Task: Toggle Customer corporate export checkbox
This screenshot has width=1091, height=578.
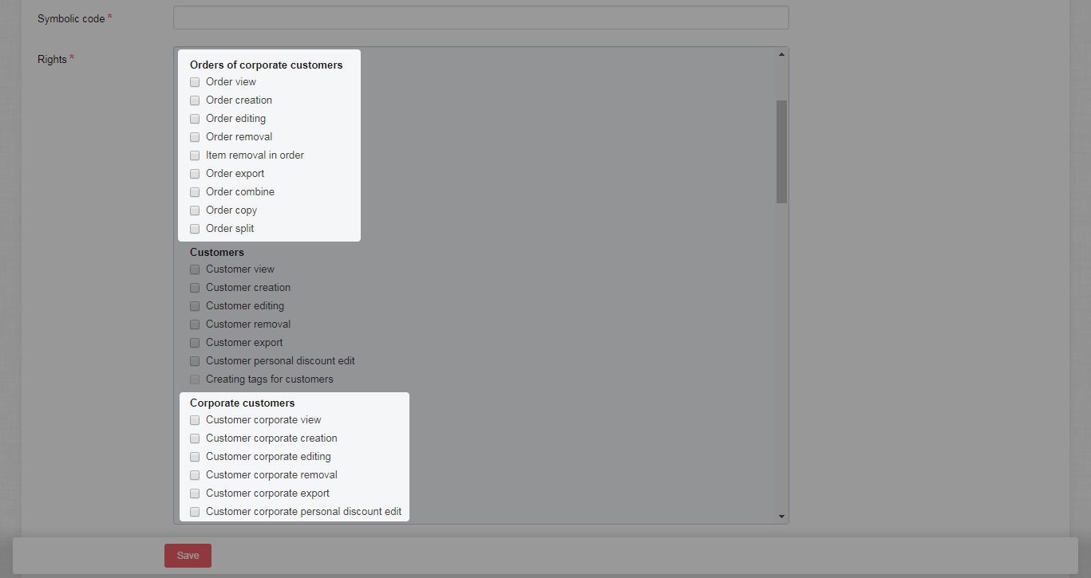Action: [195, 493]
